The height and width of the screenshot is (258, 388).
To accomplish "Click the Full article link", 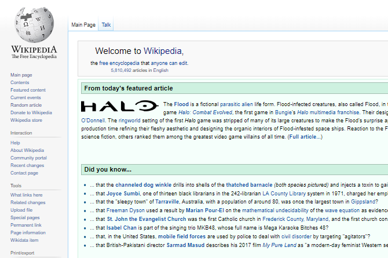I will point(305,136).
